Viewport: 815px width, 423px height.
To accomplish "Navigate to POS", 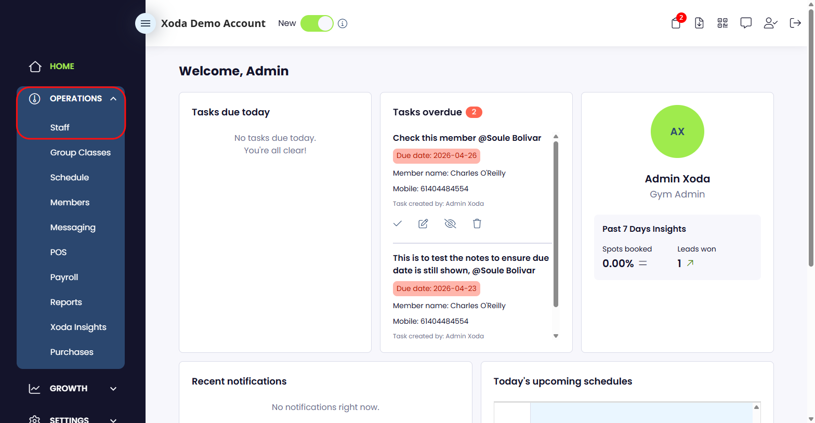I will tap(58, 252).
